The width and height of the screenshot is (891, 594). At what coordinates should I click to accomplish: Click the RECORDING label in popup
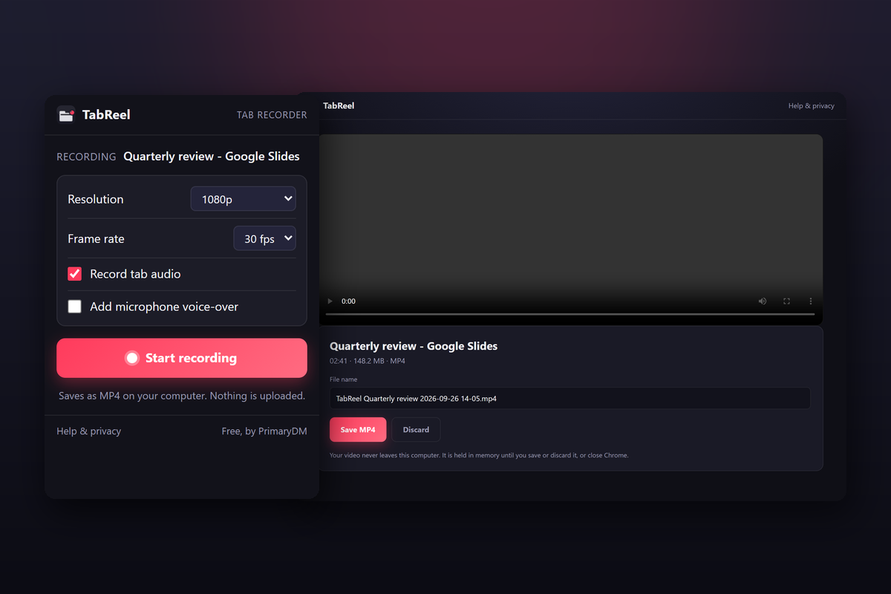tap(86, 157)
